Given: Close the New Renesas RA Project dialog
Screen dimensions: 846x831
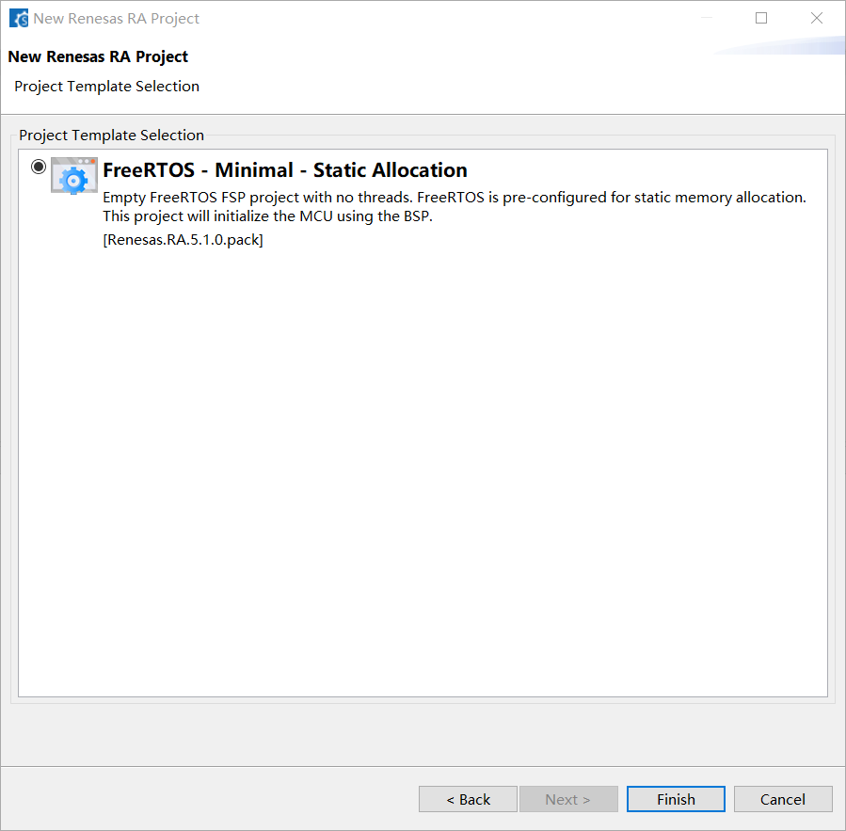Looking at the screenshot, I should tap(816, 18).
